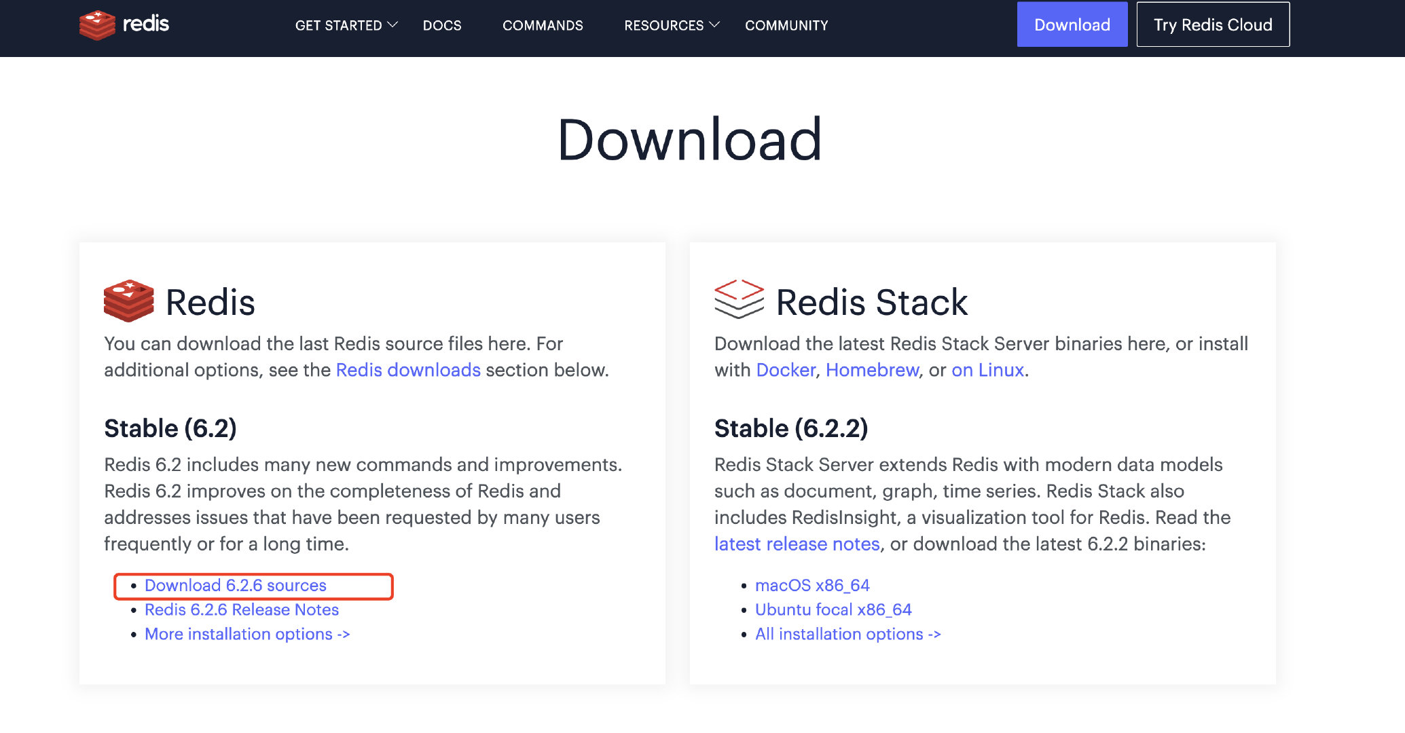Viewport: 1405px width, 733px height.
Task: Download the Ubuntu focal x86_64 binary
Action: 833,609
